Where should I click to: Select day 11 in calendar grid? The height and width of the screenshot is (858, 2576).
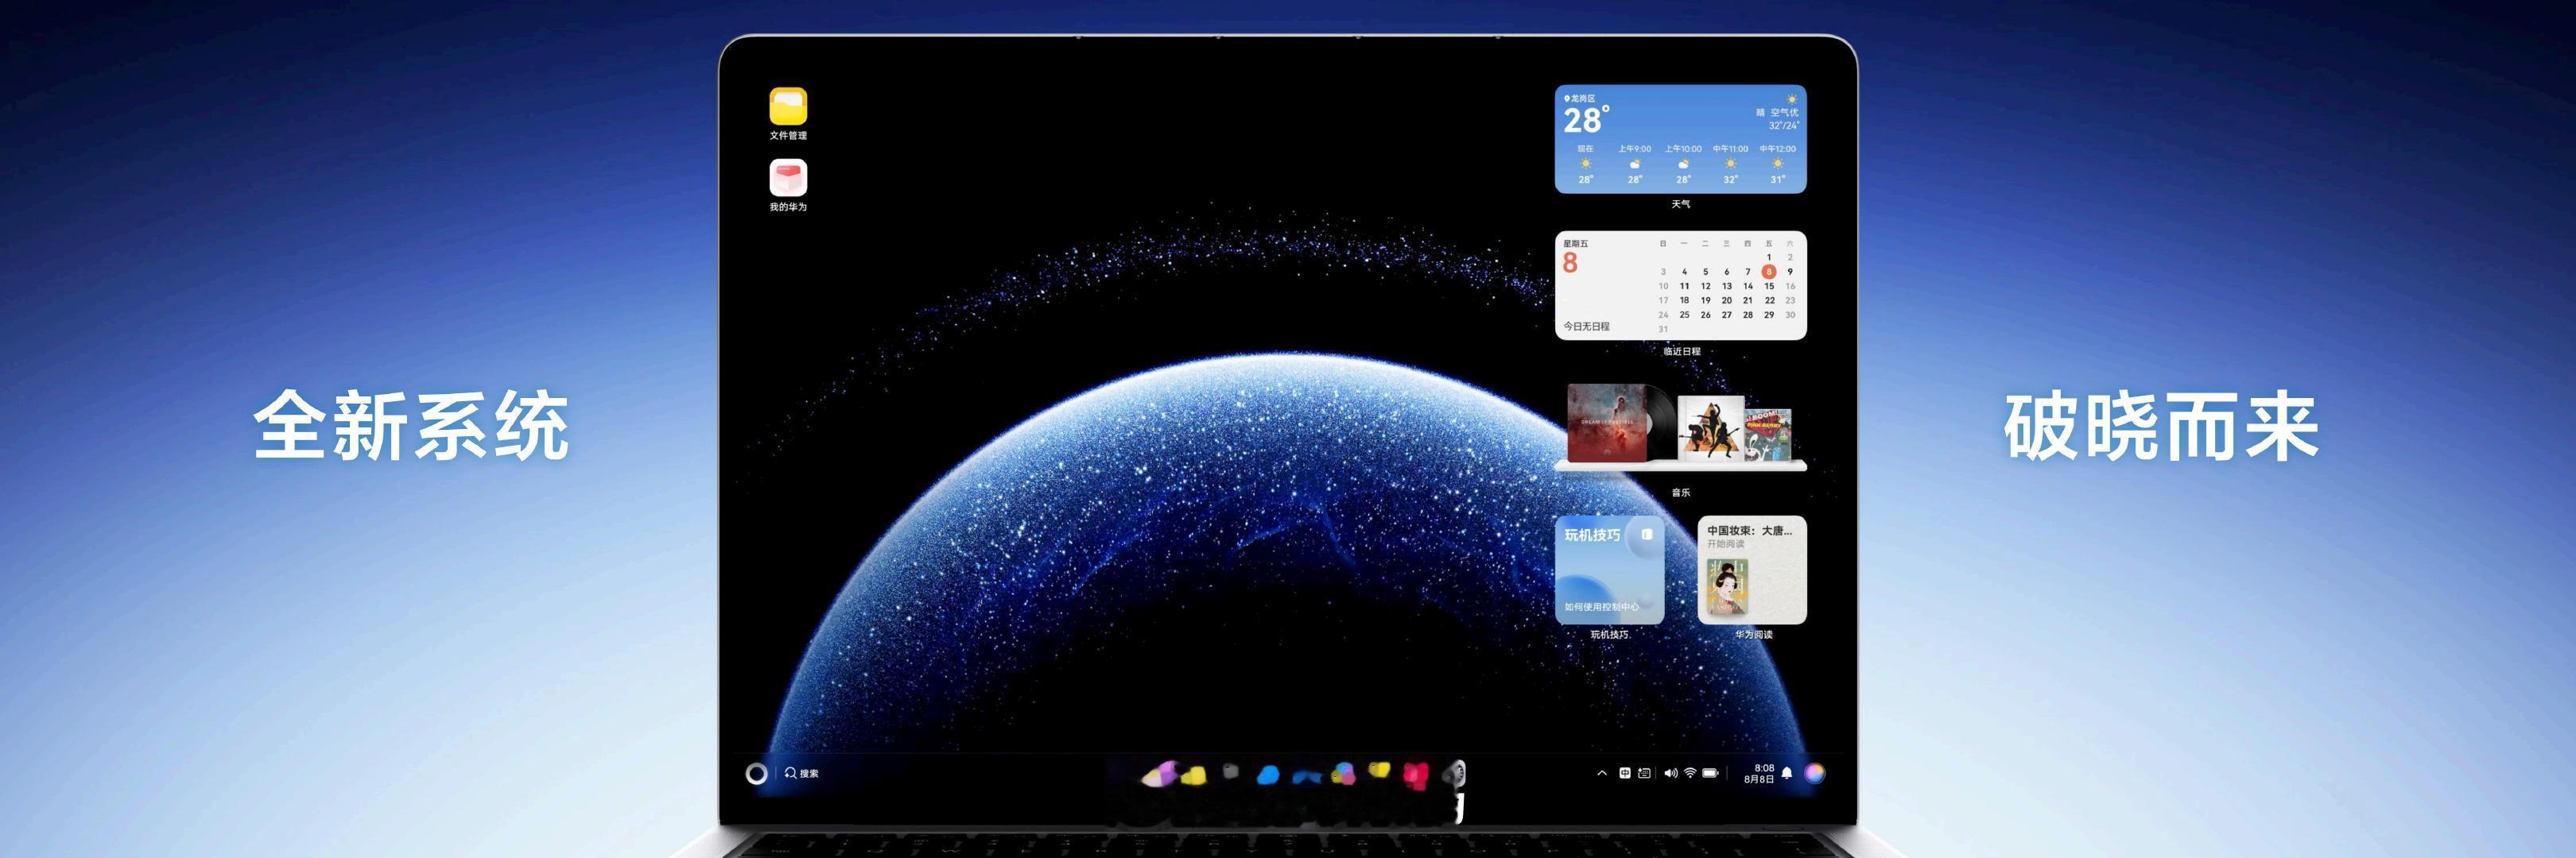tap(1684, 287)
